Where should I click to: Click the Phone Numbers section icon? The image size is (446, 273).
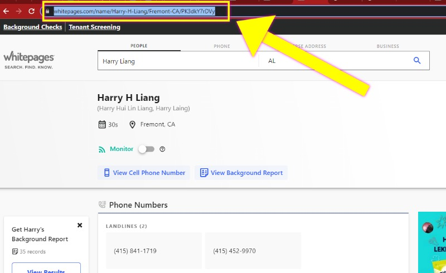pos(102,204)
